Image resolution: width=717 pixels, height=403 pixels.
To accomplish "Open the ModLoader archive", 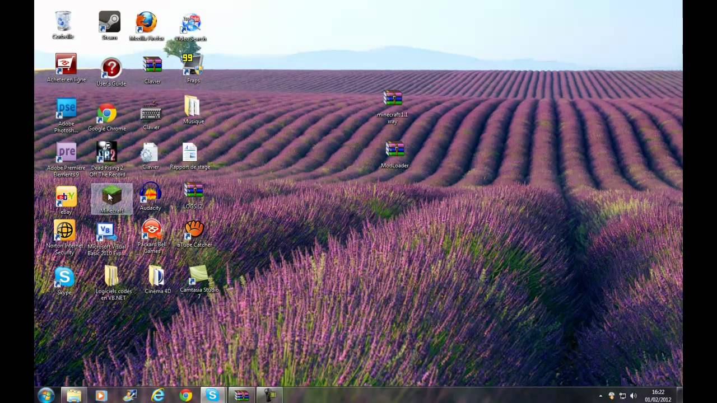I will (x=395, y=155).
